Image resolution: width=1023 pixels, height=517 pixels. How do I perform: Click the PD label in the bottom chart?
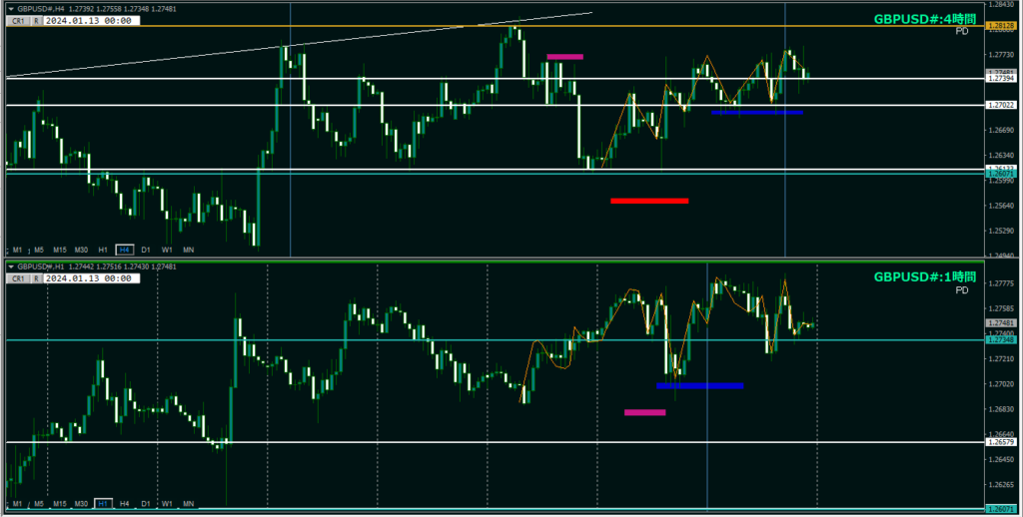coord(962,290)
